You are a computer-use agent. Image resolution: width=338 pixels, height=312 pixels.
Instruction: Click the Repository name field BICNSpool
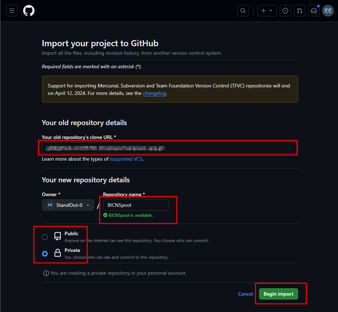point(136,205)
